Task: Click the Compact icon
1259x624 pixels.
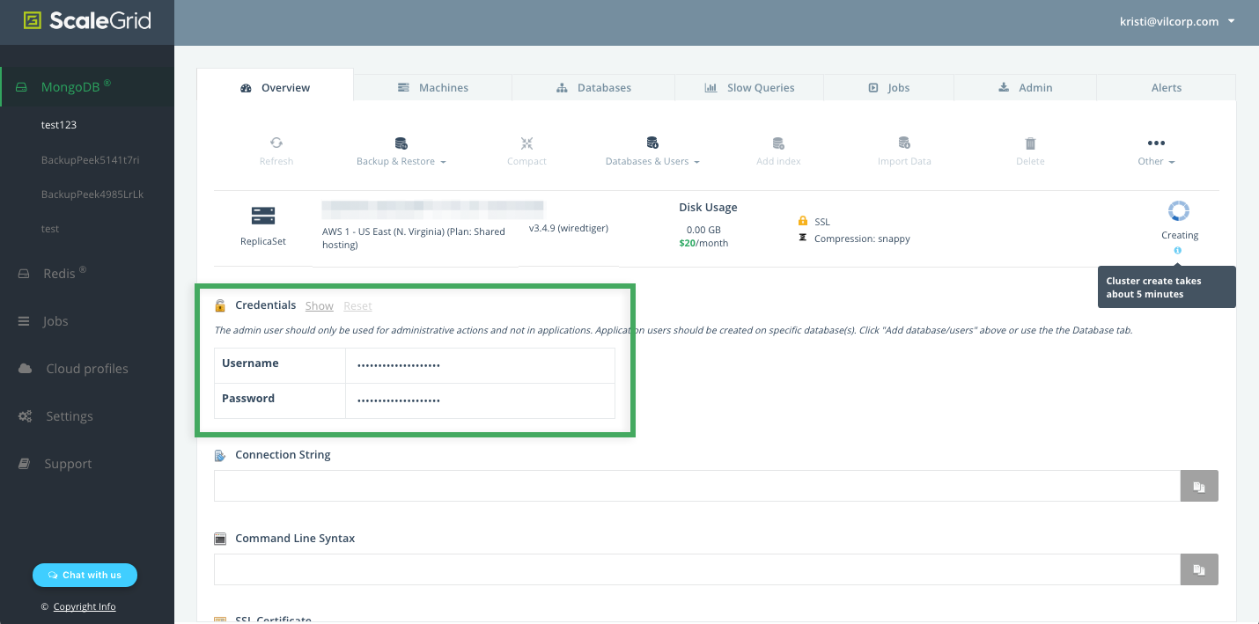Action: pos(526,143)
